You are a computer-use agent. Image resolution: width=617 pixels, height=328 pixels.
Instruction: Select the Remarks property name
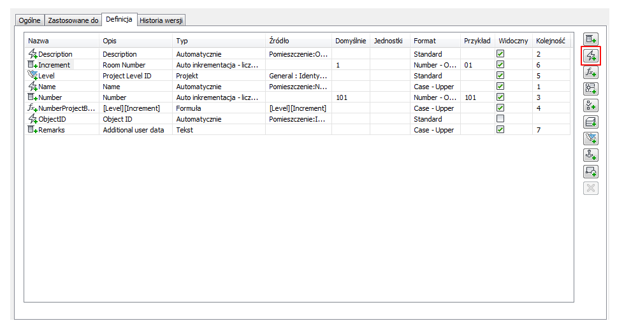point(52,130)
